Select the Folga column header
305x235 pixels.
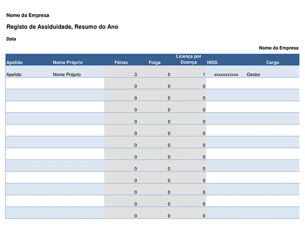tap(155, 62)
